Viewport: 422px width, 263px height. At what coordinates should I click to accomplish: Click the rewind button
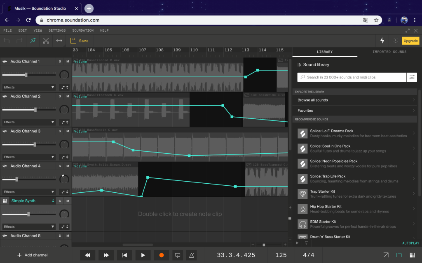[87, 255]
